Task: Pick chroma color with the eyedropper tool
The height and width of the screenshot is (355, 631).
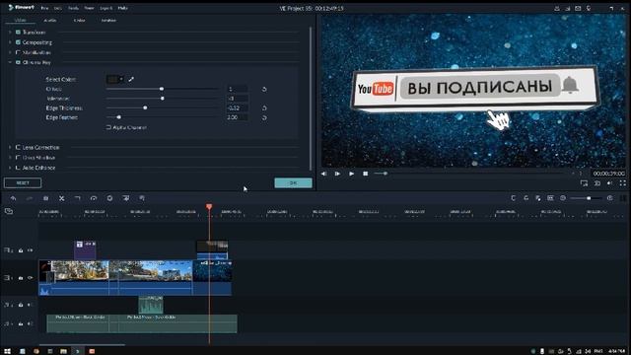Action: [x=131, y=79]
